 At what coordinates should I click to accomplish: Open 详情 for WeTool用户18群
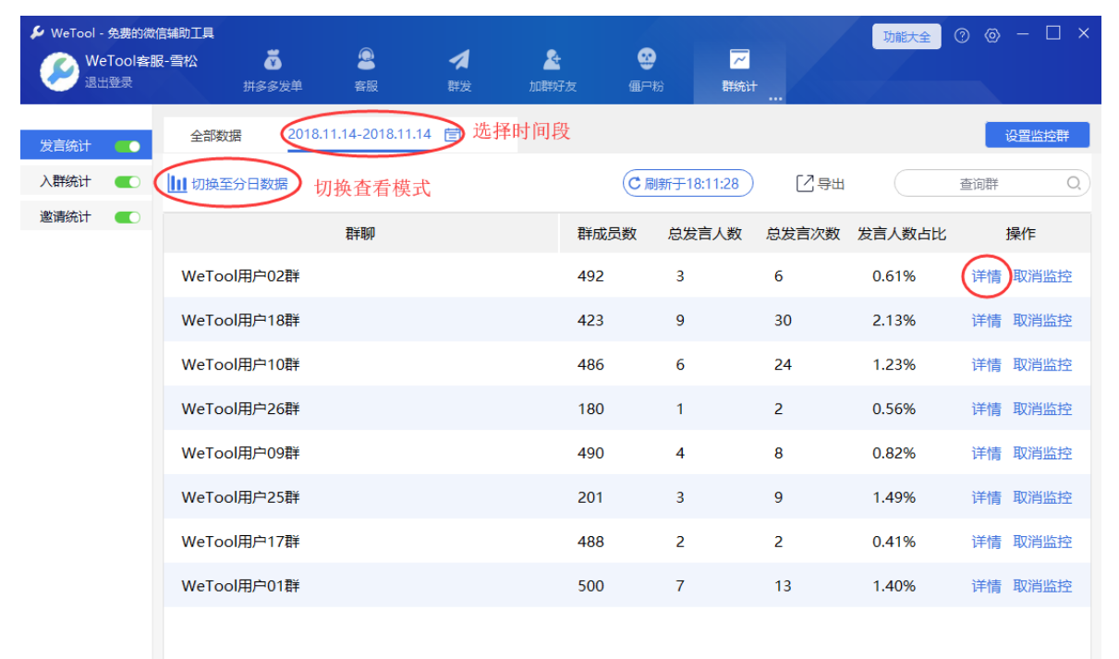point(987,320)
